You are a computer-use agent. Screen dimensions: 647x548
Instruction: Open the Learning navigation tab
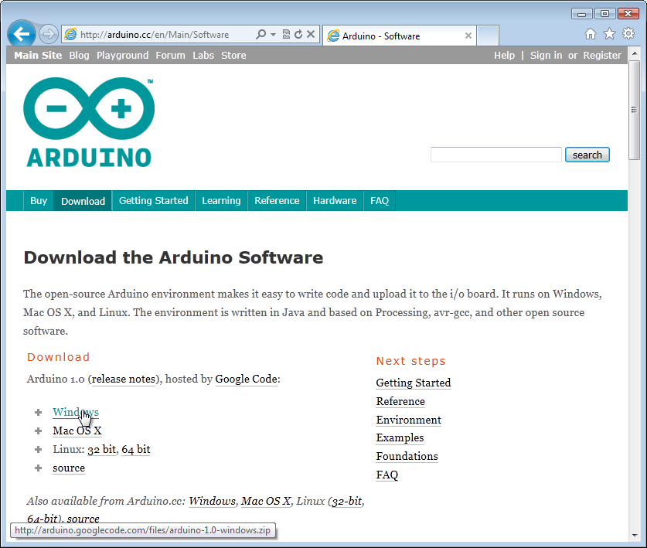point(221,200)
